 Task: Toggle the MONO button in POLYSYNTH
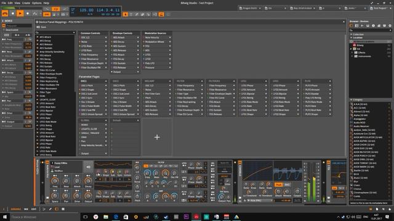click(224, 176)
